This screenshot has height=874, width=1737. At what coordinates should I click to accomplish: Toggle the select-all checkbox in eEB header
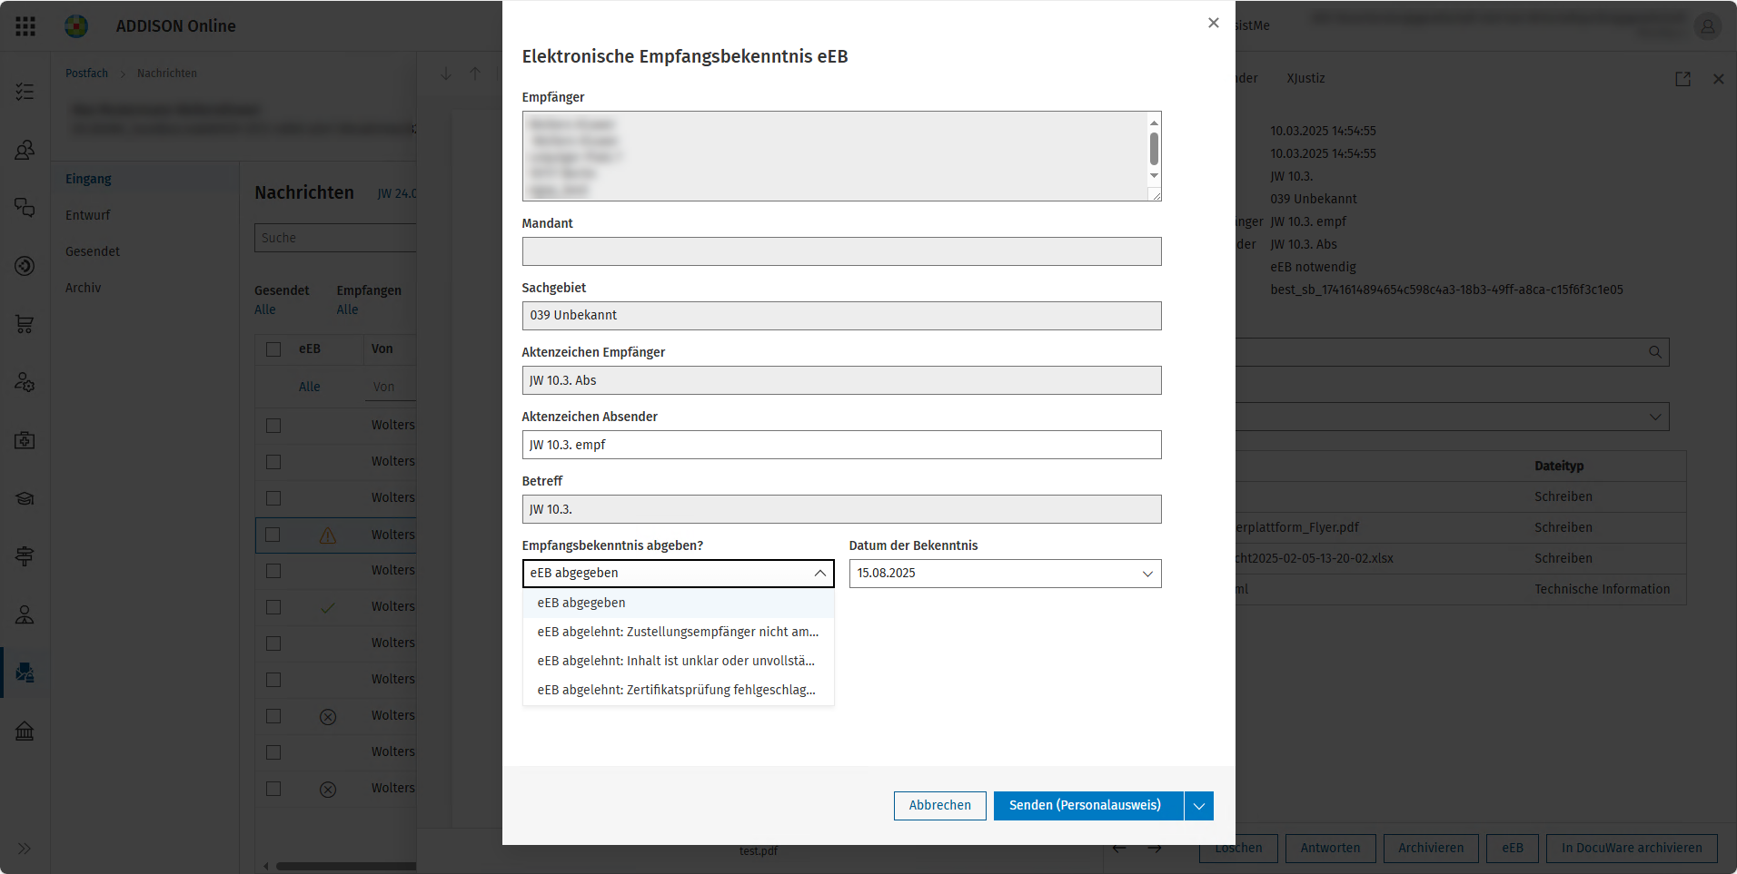click(x=273, y=349)
